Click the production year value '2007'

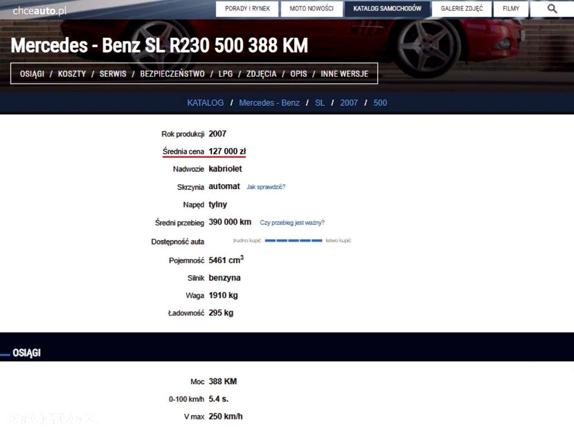pyautogui.click(x=218, y=134)
